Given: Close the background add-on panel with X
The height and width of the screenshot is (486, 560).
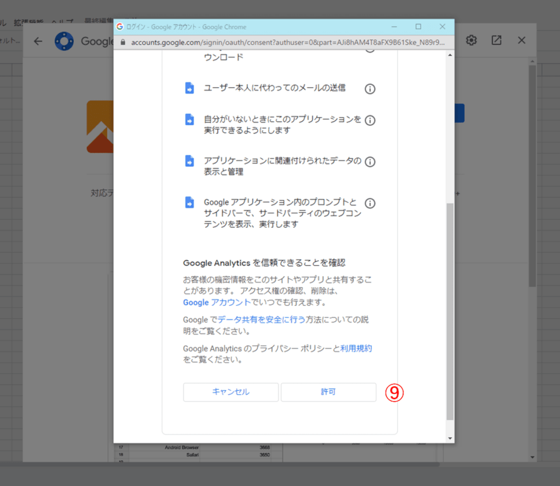Looking at the screenshot, I should pyautogui.click(x=522, y=40).
